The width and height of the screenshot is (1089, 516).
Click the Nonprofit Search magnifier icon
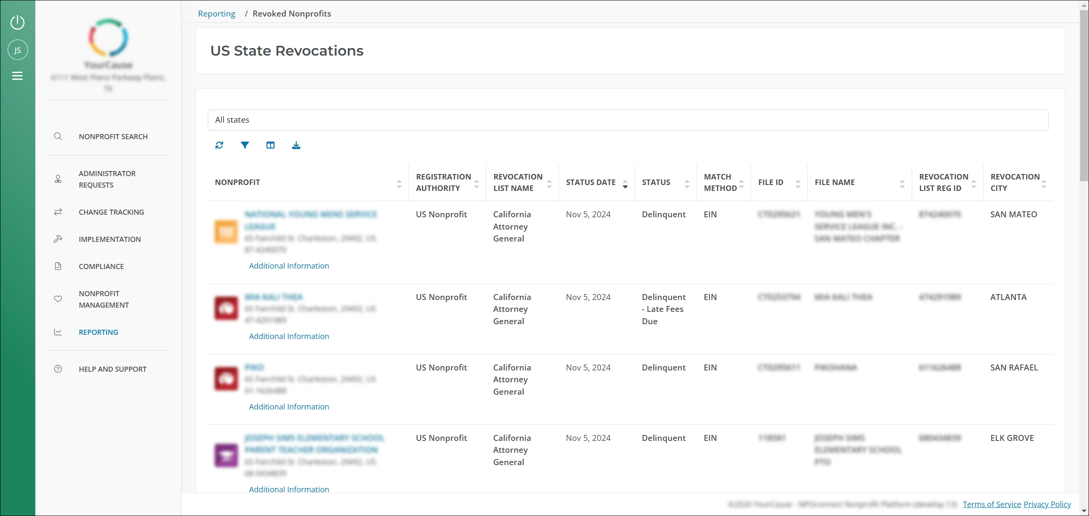click(58, 137)
